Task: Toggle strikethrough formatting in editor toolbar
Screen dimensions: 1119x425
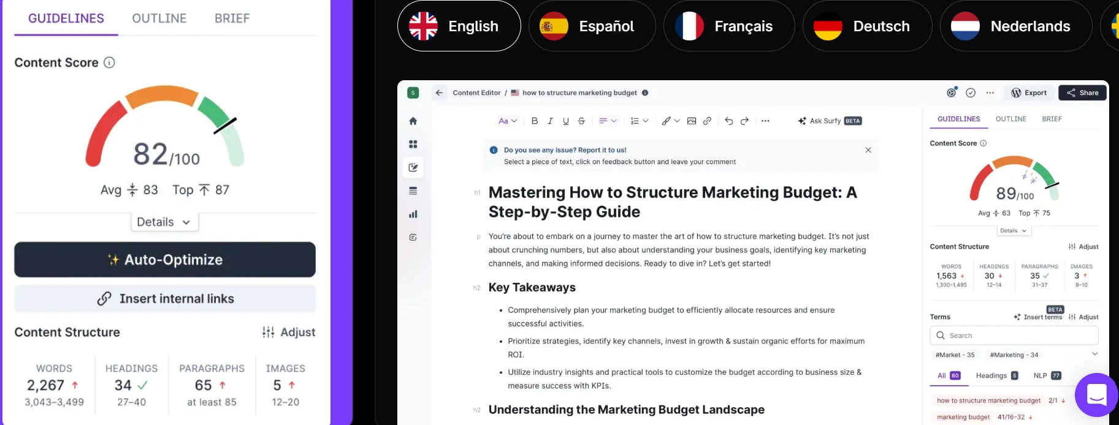Action: pyautogui.click(x=581, y=121)
